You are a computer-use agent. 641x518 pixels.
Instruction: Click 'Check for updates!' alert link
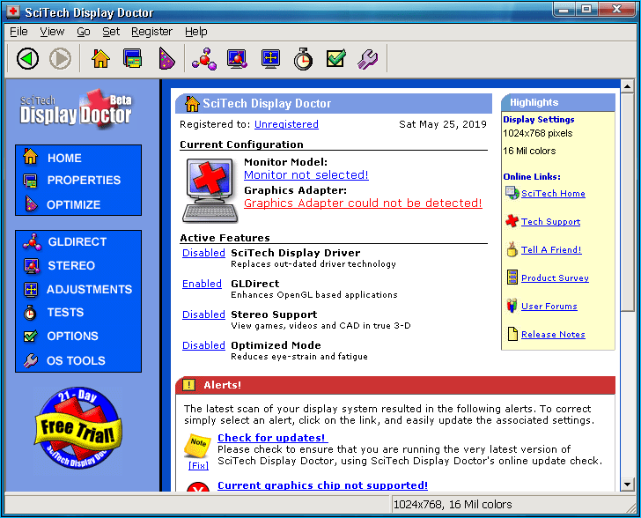coord(272,438)
